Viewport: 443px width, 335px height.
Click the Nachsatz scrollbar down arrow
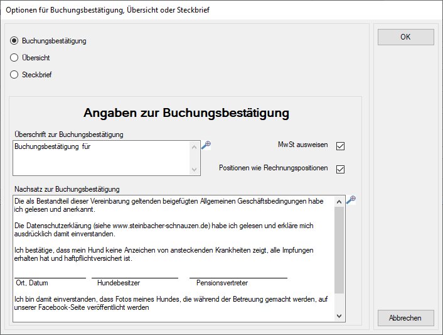339,316
